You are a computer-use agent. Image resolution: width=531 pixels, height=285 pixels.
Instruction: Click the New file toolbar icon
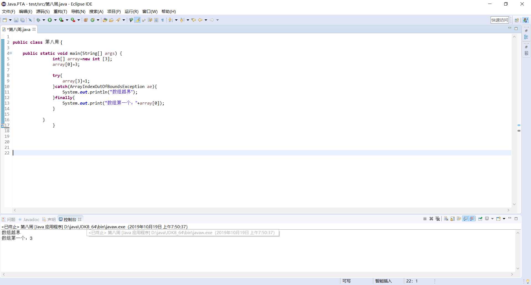click(x=5, y=20)
